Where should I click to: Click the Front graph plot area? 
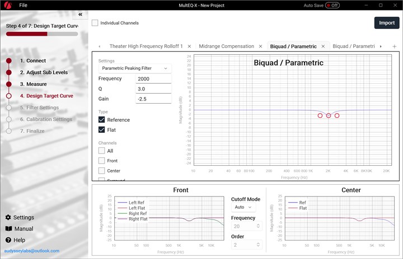coord(169,218)
